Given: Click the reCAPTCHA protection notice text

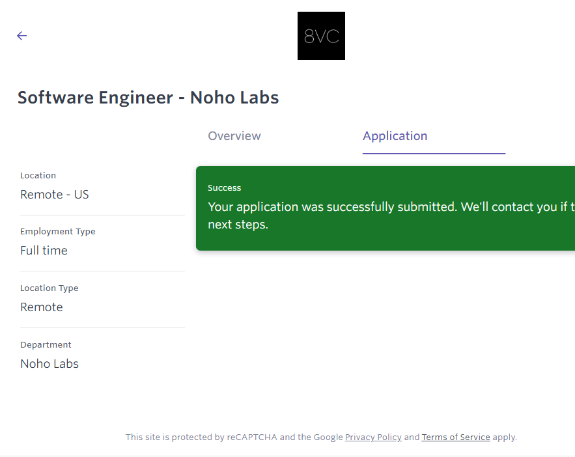Looking at the screenshot, I should (x=234, y=437).
